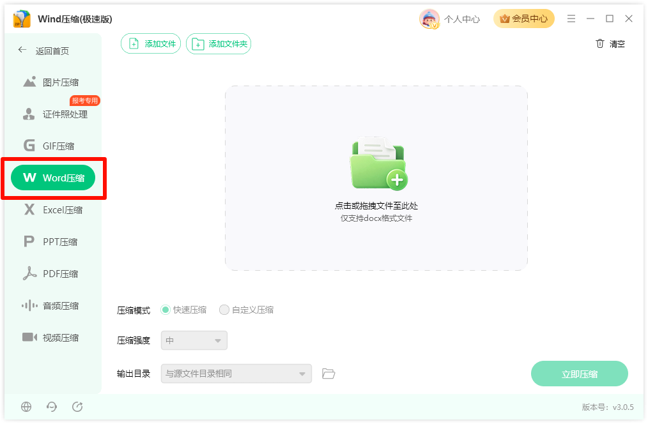Click the globe icon in the bottom bar

pos(26,407)
